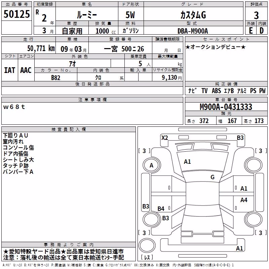Click the A1 mark on the rear bumper
The width and height of the screenshot is (269, 269).
click(239, 248)
